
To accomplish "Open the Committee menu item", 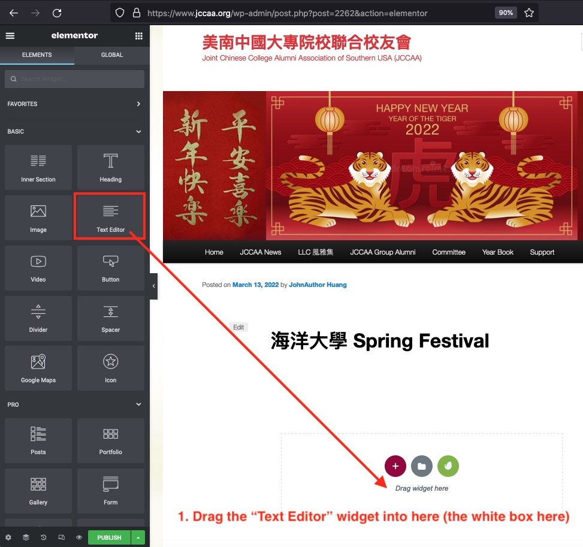I will (449, 252).
